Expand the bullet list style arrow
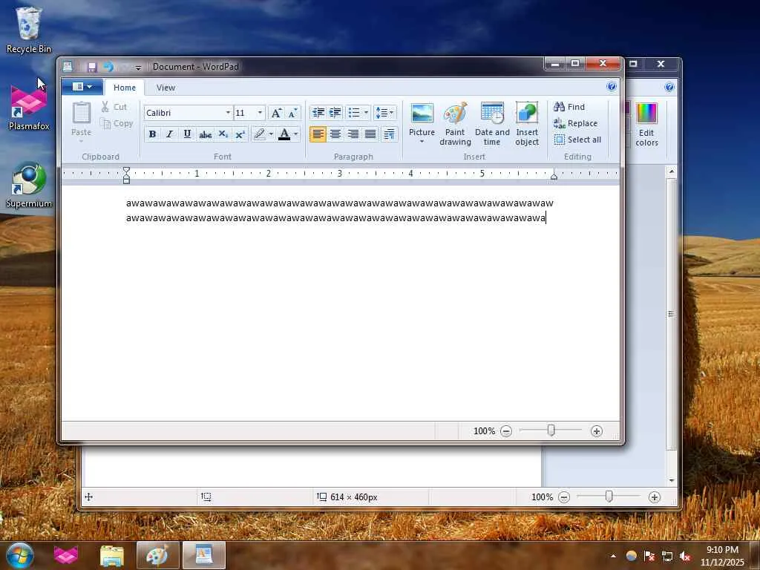Screen dimensions: 760x570 click(366, 113)
